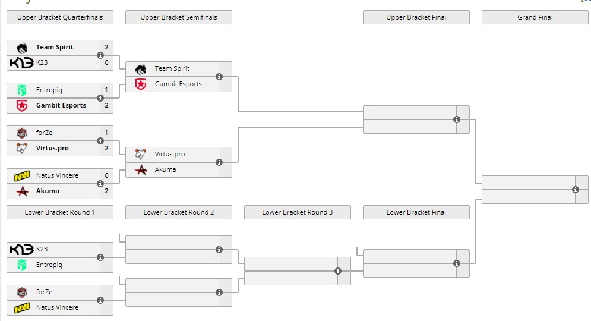Open Upper Bracket Final match details icon
The height and width of the screenshot is (321, 591).
pos(457,119)
